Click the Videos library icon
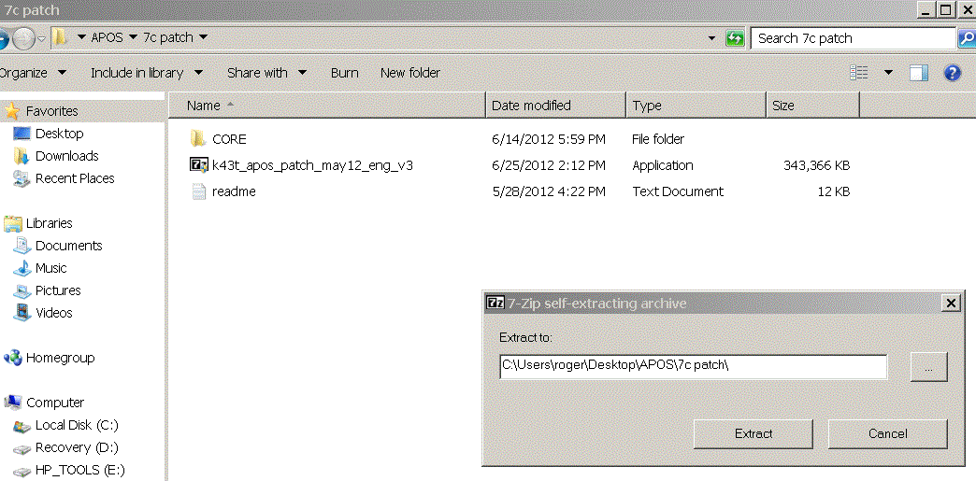Screen dimensions: 976x481 click(x=22, y=312)
